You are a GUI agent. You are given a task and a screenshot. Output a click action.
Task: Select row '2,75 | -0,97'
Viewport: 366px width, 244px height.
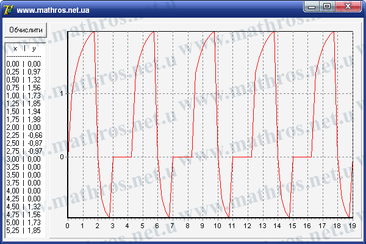(x=24, y=151)
